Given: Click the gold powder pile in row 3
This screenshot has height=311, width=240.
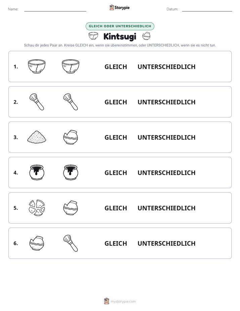Looking at the screenshot, I should (x=37, y=137).
